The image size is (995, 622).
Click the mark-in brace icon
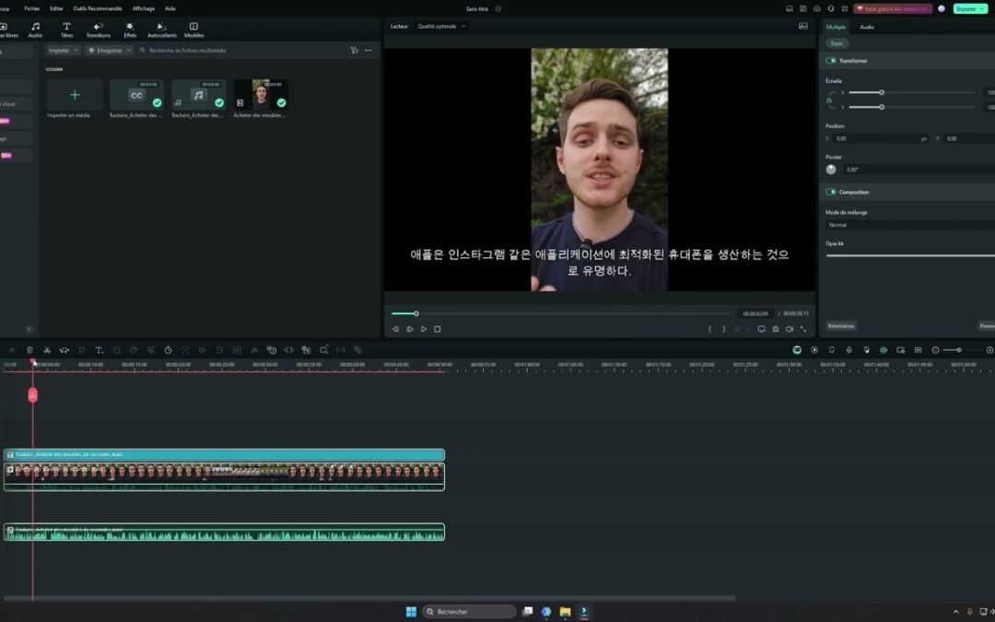click(x=709, y=329)
